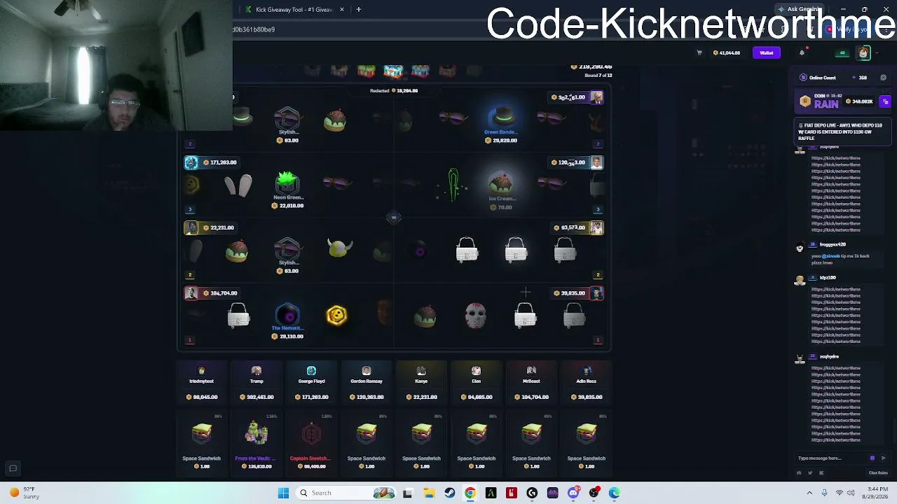This screenshot has width=897, height=504.
Task: Click the frogggyxx420 chat username
Action: pyautogui.click(x=833, y=245)
